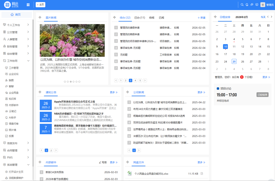This screenshot has width=275, height=181.
Task: Open the chat bubbles icon in header
Action: [252, 5]
